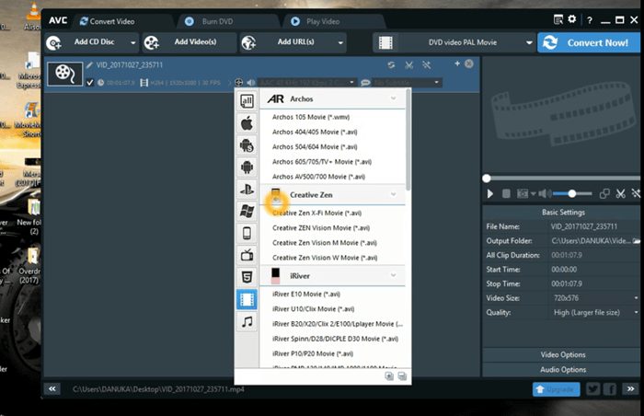This screenshot has width=644, height=416.
Task: Click the preview volume slider
Action: point(571,193)
